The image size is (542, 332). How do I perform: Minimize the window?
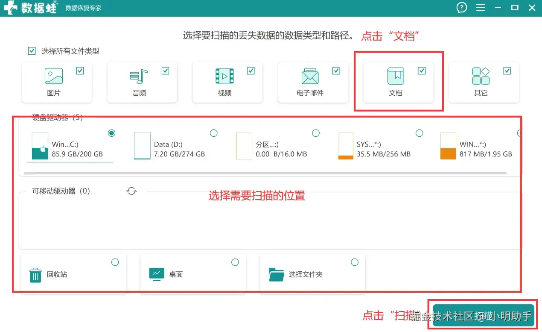(498, 8)
